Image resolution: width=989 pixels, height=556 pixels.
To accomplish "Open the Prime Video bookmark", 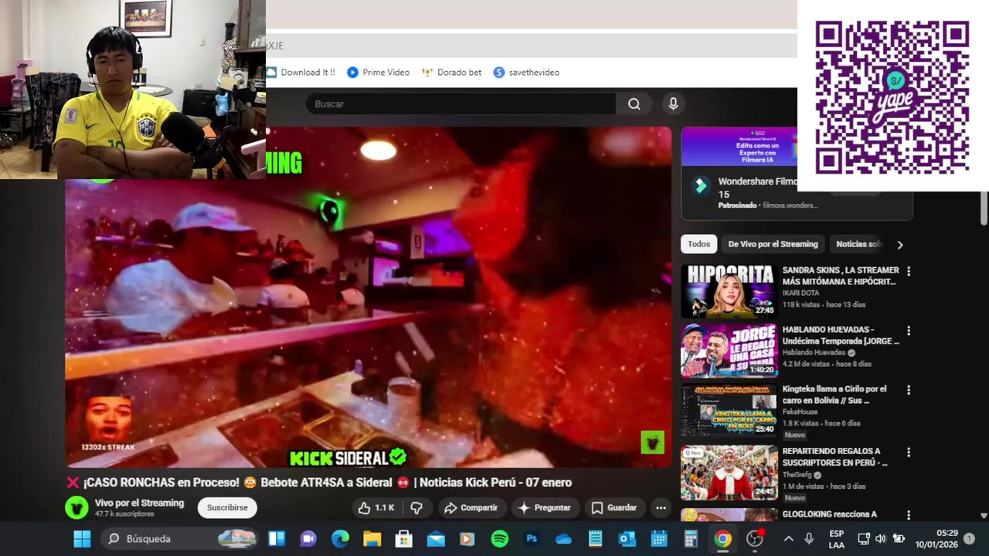I will point(378,73).
